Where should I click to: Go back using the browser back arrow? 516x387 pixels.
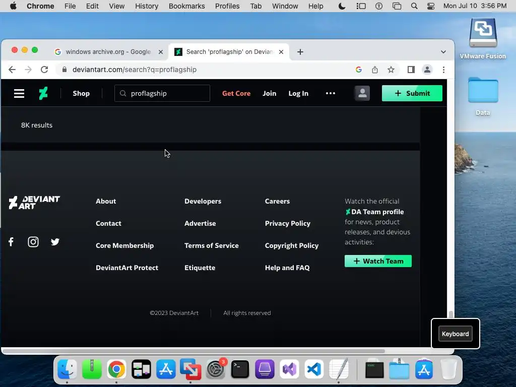click(x=12, y=70)
